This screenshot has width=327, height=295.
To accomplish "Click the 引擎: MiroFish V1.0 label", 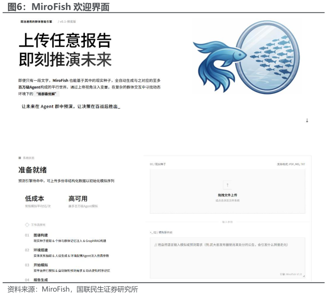I will coord(291,274).
